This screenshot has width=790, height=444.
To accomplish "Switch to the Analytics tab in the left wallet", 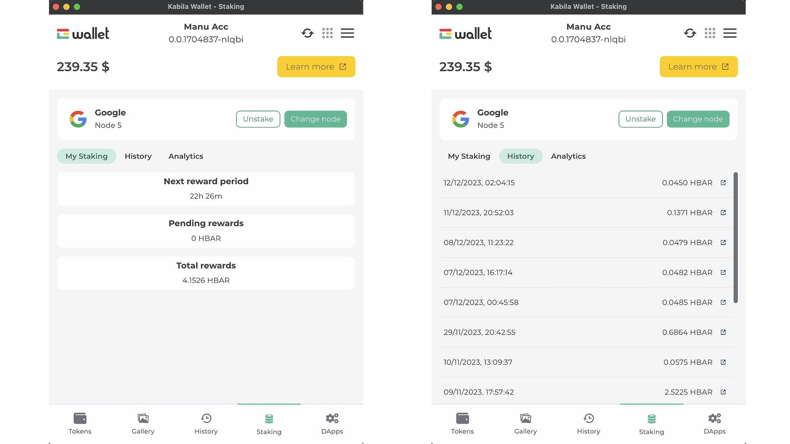I will (186, 156).
